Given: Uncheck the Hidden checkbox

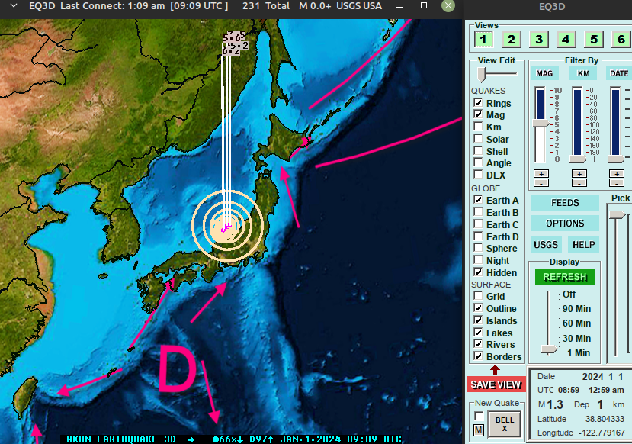Looking at the screenshot, I should tap(478, 272).
